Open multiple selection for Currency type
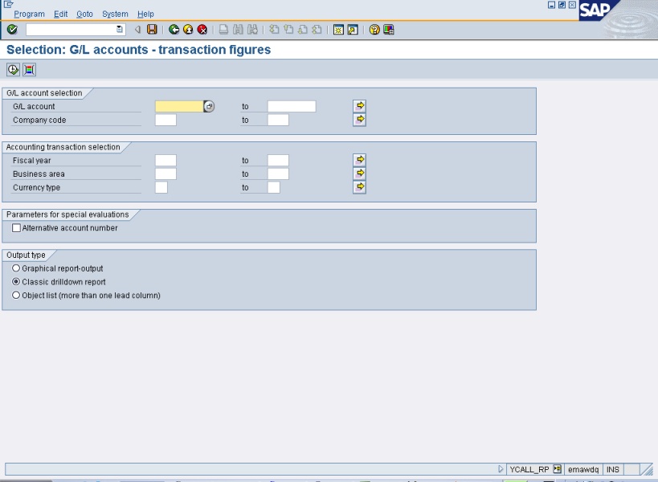The height and width of the screenshot is (482, 658). 360,187
